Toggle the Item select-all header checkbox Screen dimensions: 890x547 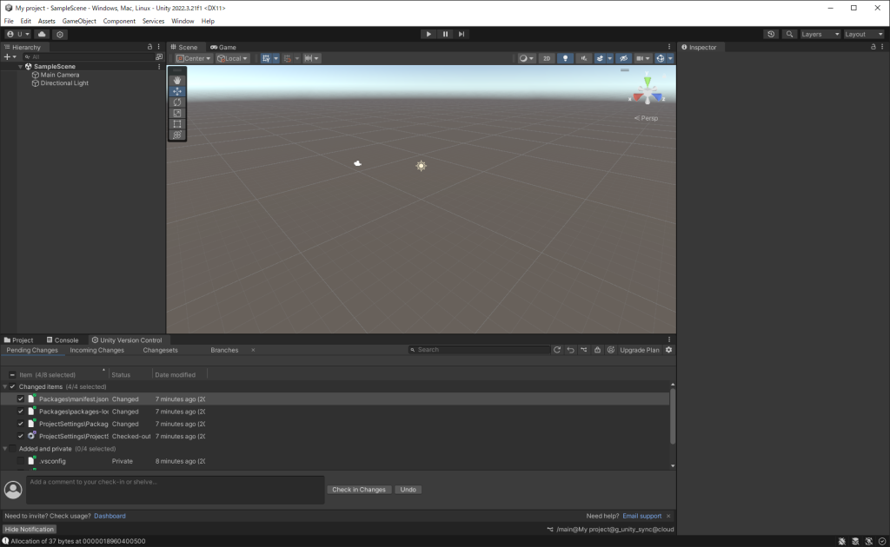tap(12, 375)
